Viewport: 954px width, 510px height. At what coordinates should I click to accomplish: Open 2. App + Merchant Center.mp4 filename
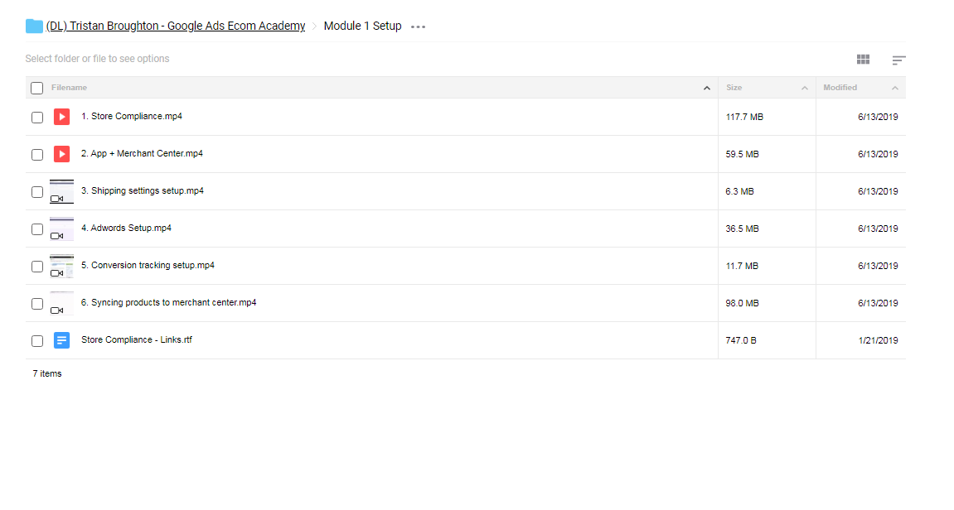[x=142, y=153]
